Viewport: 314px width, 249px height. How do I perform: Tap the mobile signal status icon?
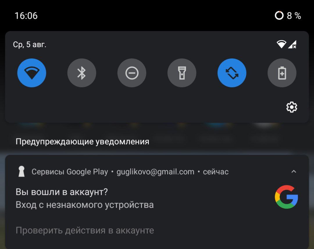pos(292,44)
